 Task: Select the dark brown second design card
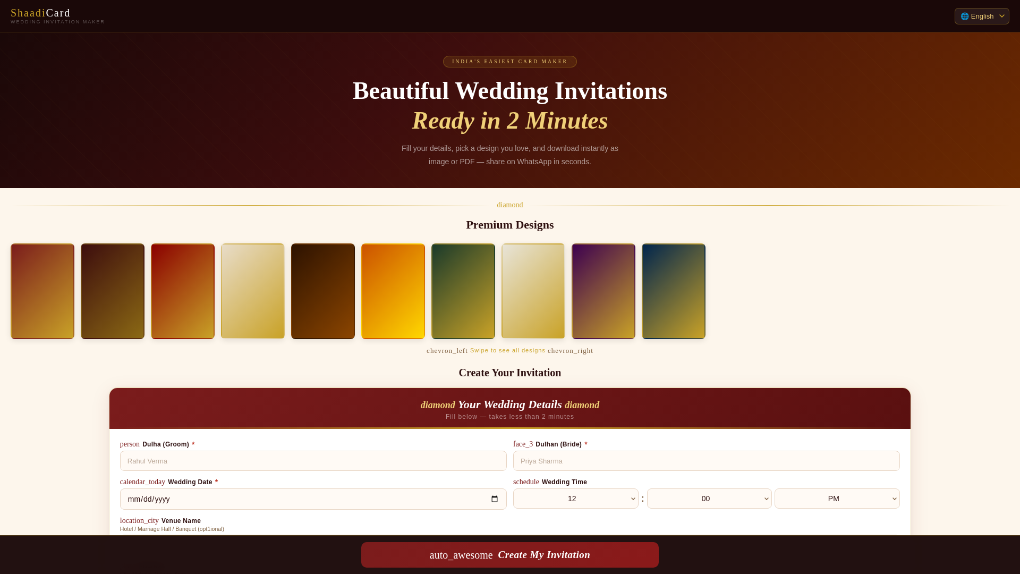[x=113, y=291]
